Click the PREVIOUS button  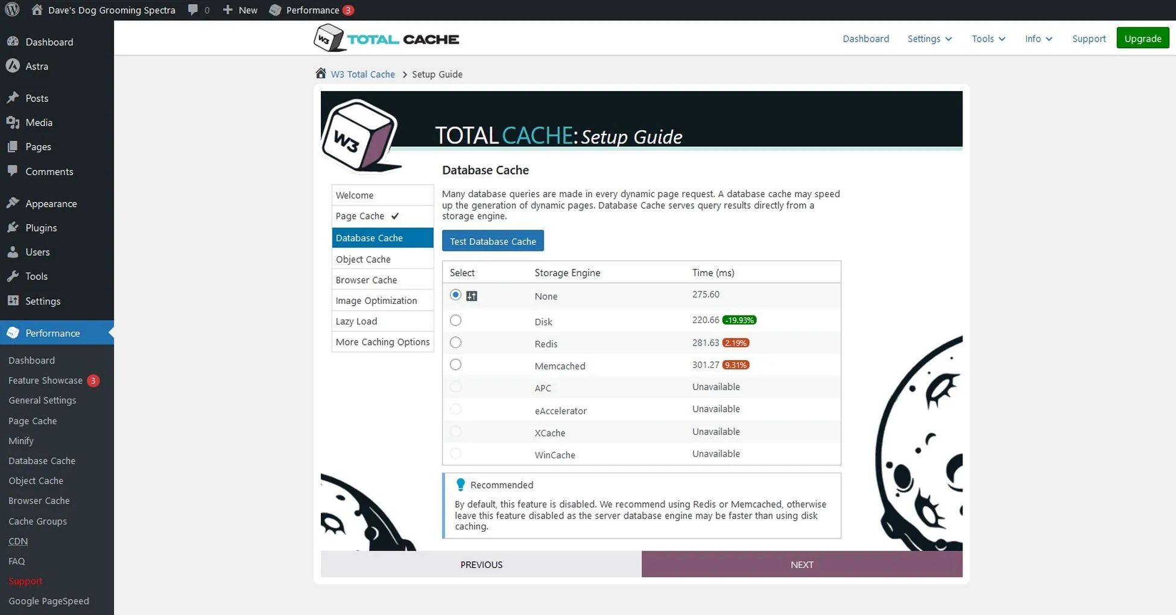click(481, 564)
